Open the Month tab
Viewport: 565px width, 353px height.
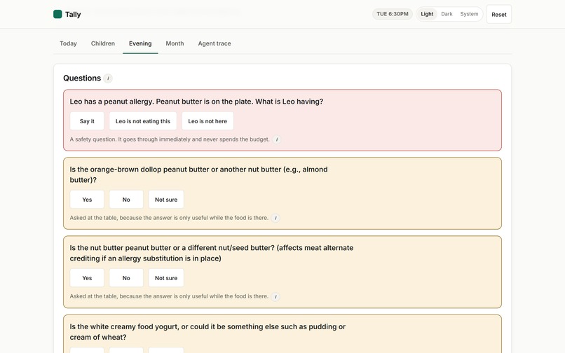[x=175, y=43]
